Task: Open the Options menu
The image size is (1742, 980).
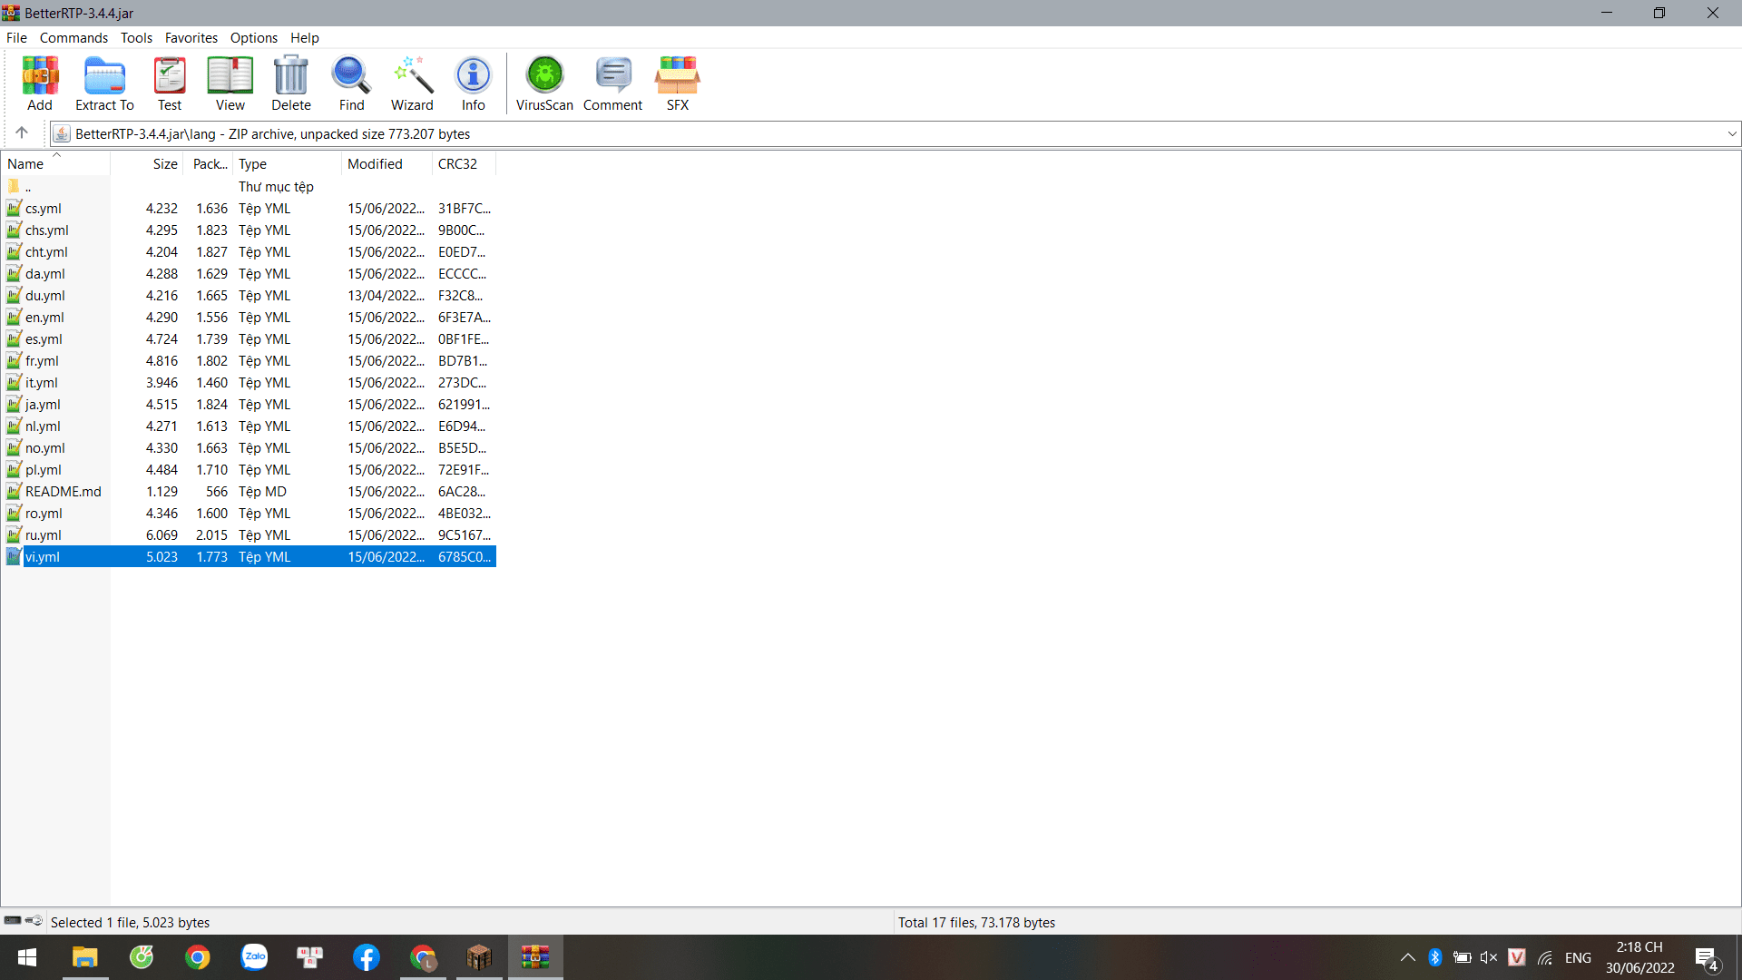Action: tap(253, 38)
